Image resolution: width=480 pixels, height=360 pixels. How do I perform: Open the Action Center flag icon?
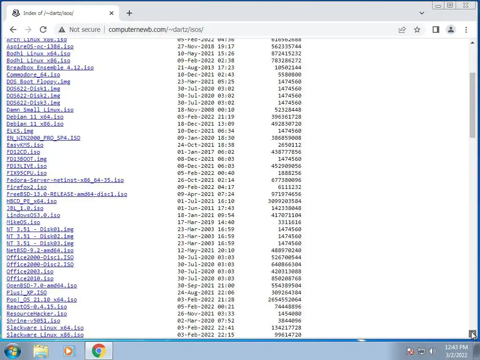[410, 351]
